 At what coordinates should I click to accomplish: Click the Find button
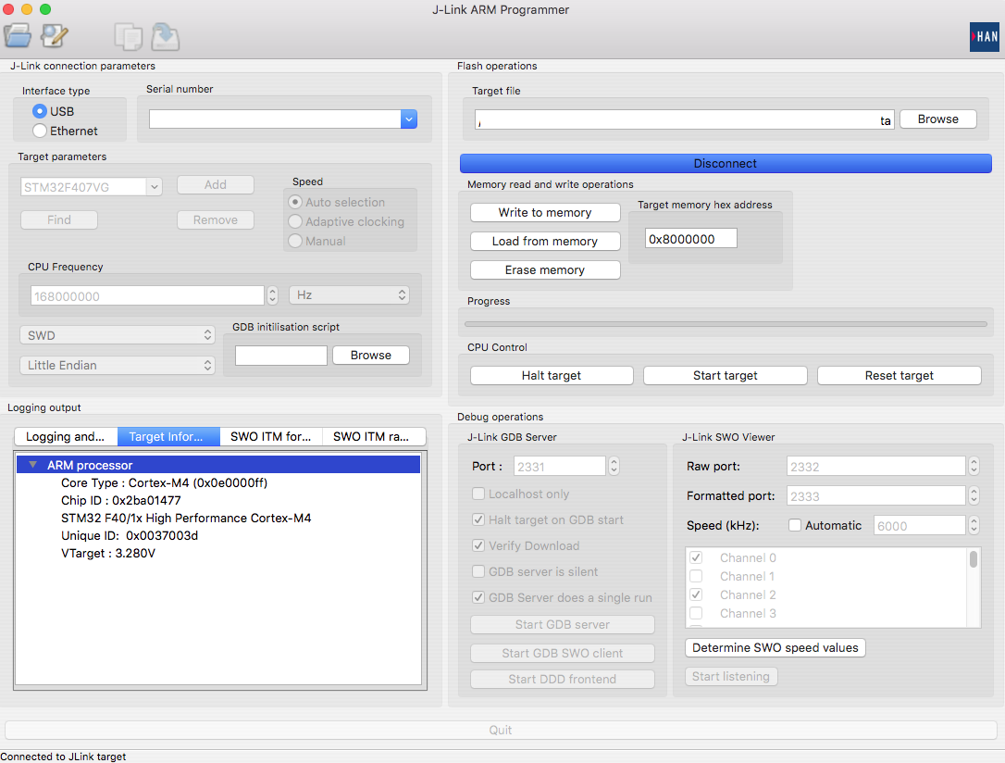click(59, 220)
